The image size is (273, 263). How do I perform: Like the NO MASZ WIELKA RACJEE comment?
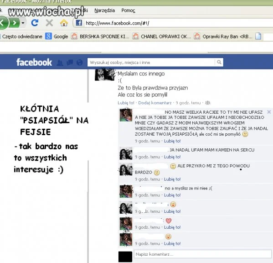point(172,141)
